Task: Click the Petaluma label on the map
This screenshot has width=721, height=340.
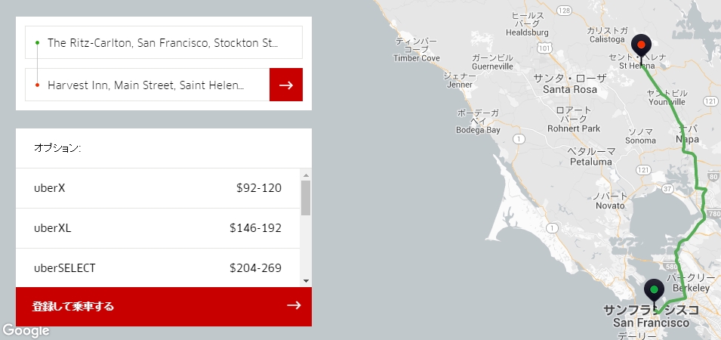Action: (x=591, y=162)
